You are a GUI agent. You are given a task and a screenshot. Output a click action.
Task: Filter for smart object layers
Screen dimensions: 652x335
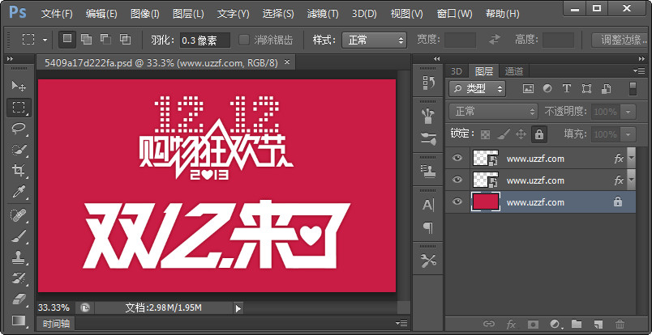point(607,88)
